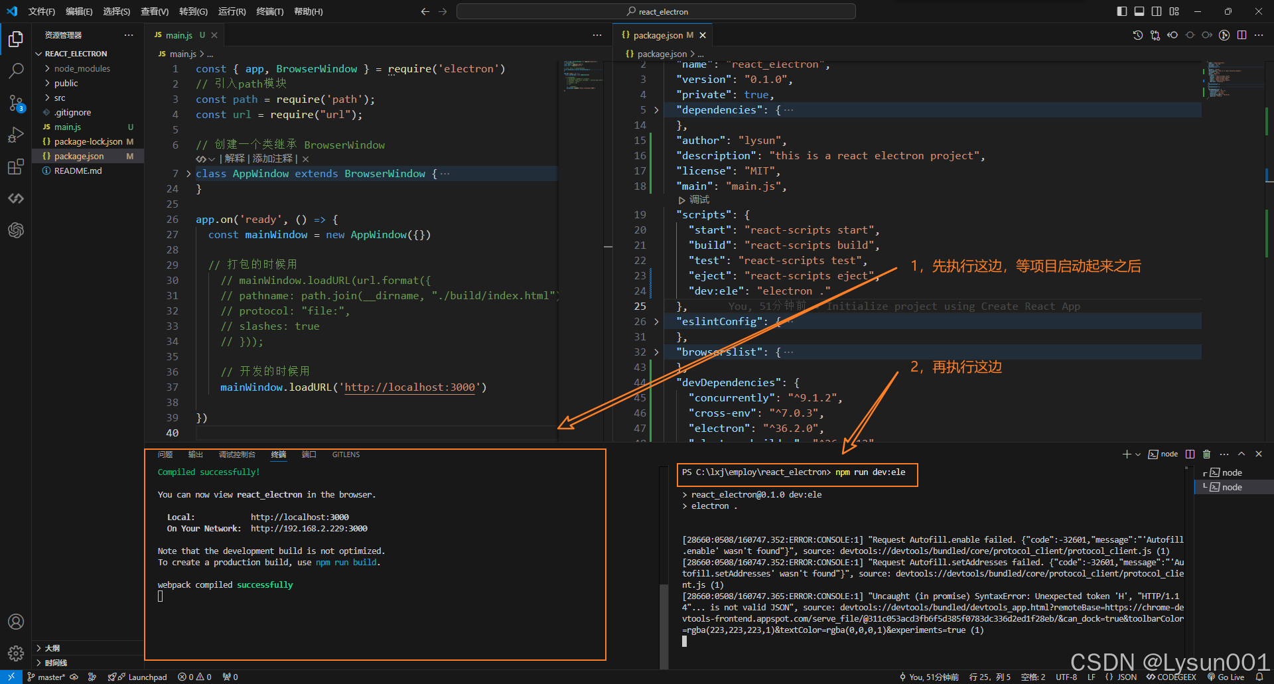The width and height of the screenshot is (1274, 684).
Task: Toggle the bottom panel visibility
Action: (1139, 11)
